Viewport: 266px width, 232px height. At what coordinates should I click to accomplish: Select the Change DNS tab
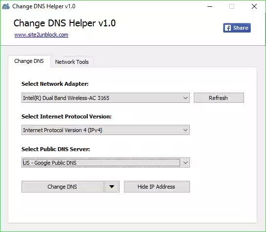tap(29, 61)
